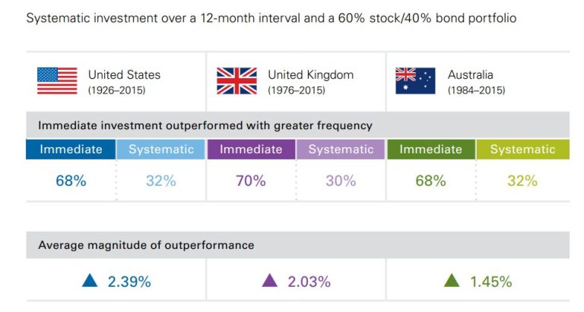Click the United States country label
The height and width of the screenshot is (312, 584).
pos(124,74)
